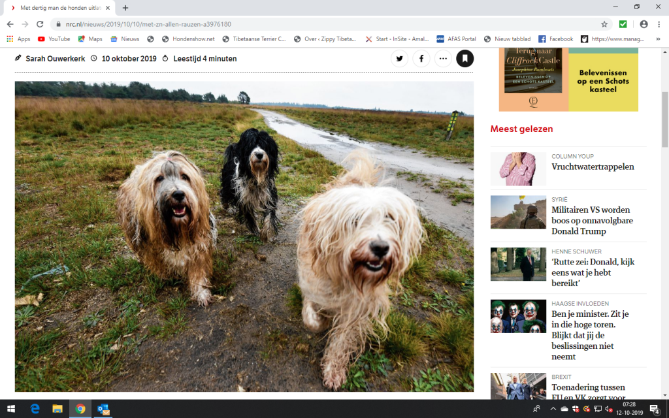This screenshot has width=669, height=418.
Task: Open the Chrome profile avatar menu
Action: 644,24
